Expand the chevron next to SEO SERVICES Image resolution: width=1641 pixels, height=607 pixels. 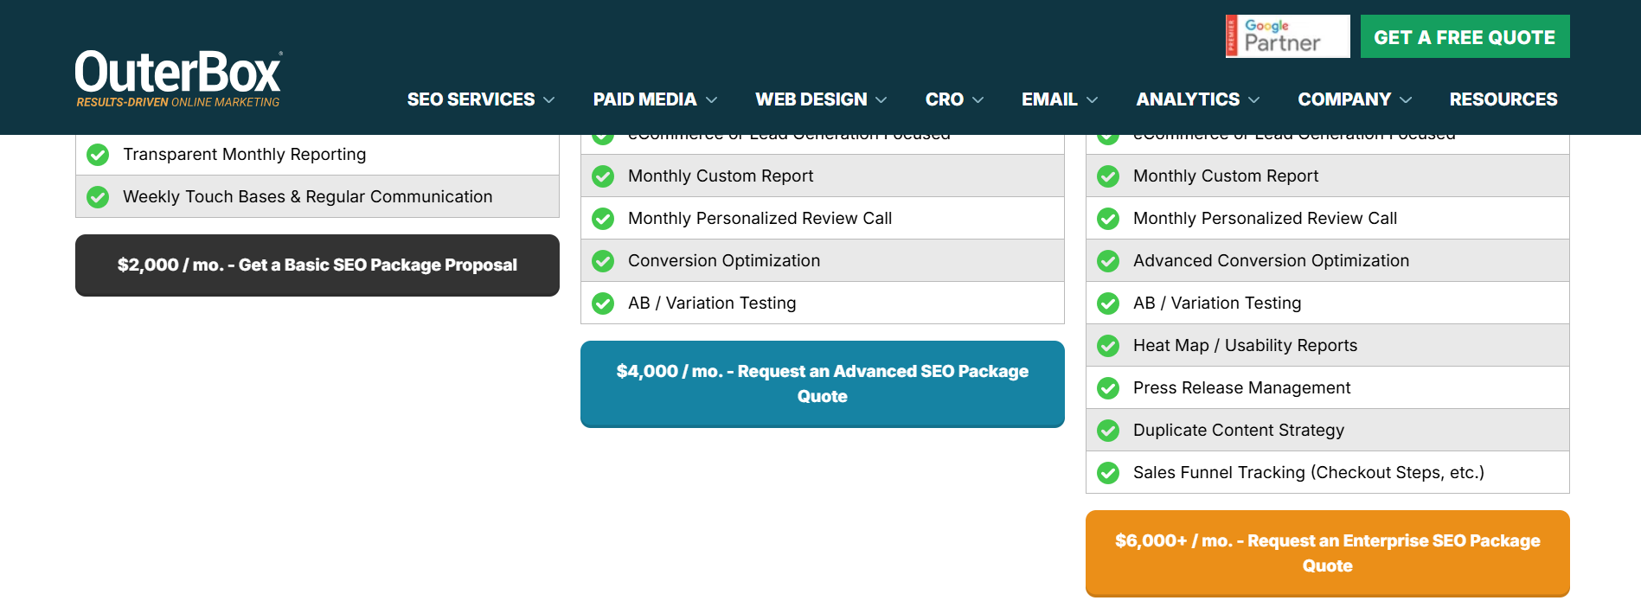[x=548, y=100]
